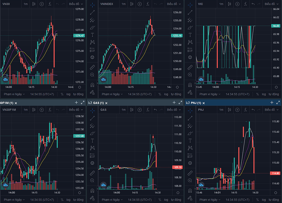Open indicators fx in VN30 chart
This screenshot has width=282, height=203.
click(50, 4)
